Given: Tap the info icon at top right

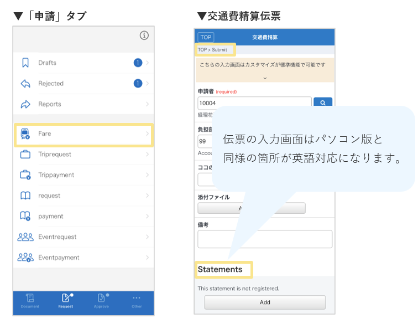Looking at the screenshot, I should click(144, 35).
